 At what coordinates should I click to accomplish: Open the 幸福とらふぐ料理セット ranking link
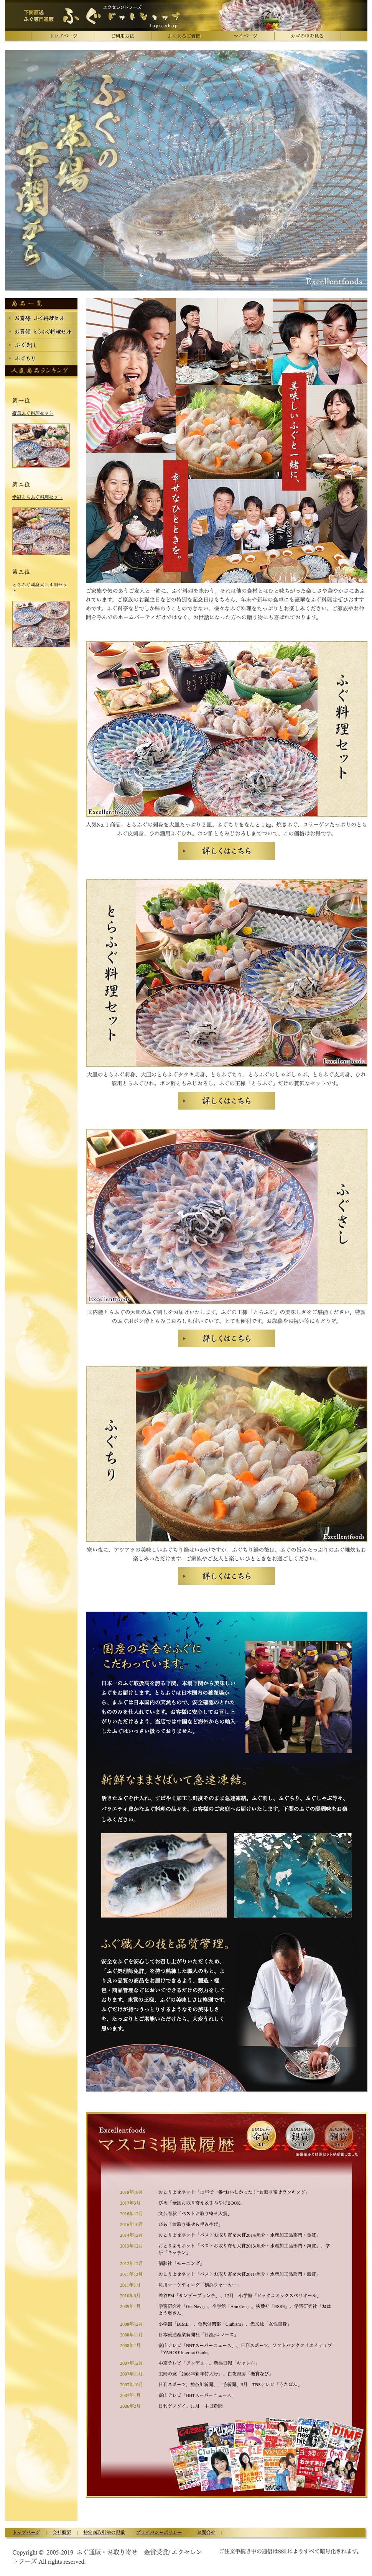tap(37, 497)
